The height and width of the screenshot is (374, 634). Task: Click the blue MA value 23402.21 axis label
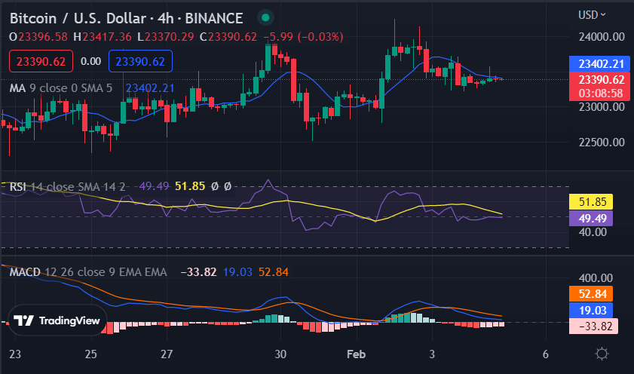(x=597, y=64)
